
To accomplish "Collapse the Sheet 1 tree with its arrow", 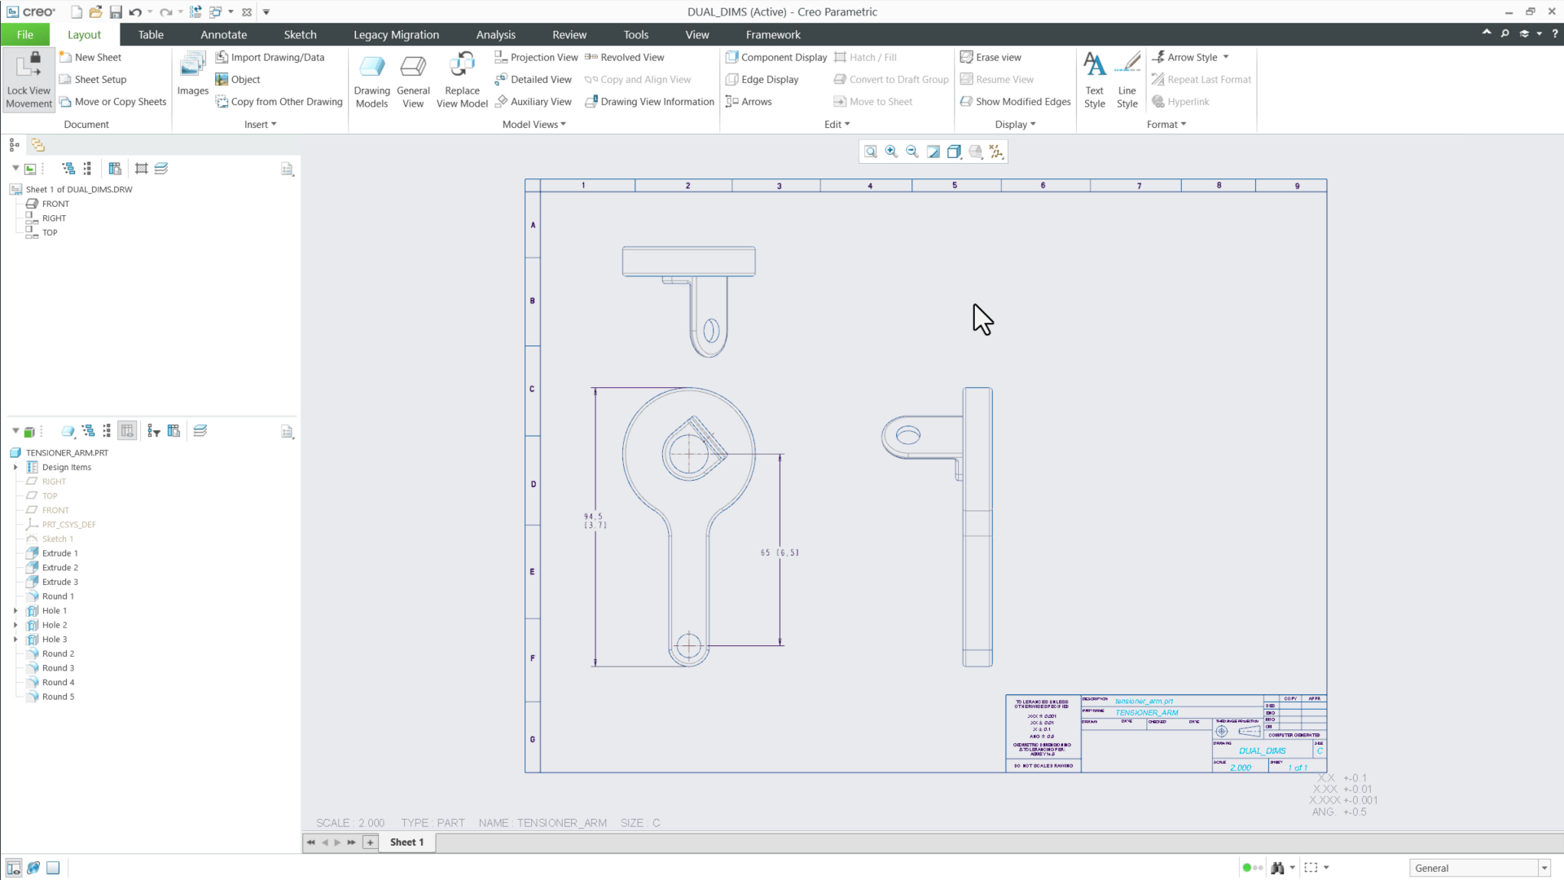I will (14, 168).
